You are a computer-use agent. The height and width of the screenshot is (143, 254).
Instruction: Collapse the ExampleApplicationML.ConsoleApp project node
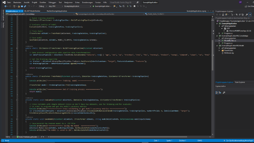(217, 36)
